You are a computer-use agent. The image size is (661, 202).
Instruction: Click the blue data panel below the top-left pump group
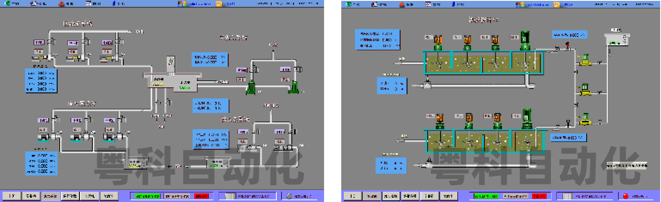(x=40, y=80)
